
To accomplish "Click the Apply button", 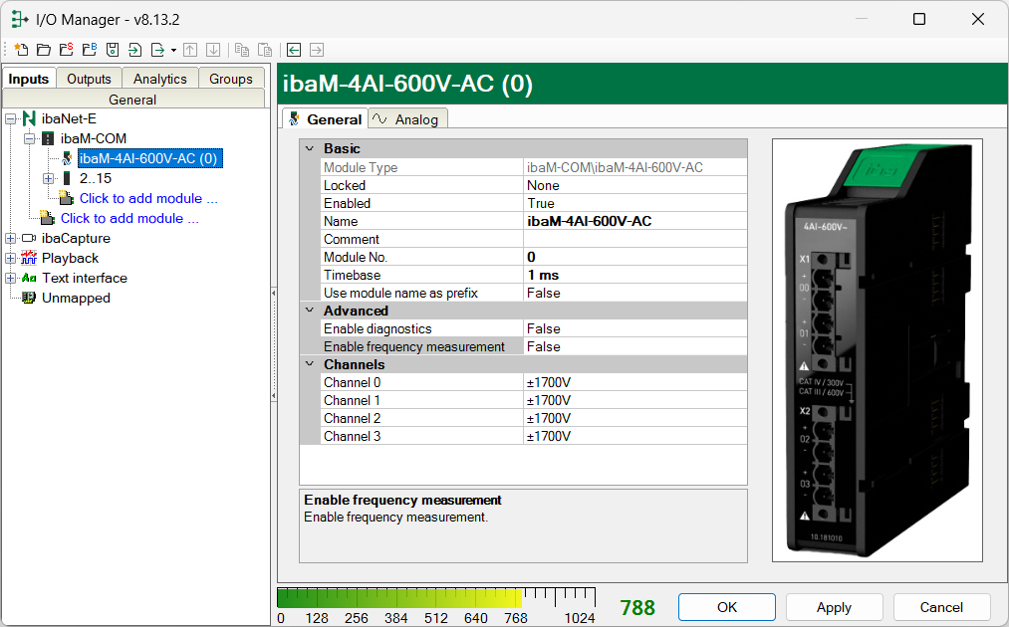I will pyautogui.click(x=834, y=607).
